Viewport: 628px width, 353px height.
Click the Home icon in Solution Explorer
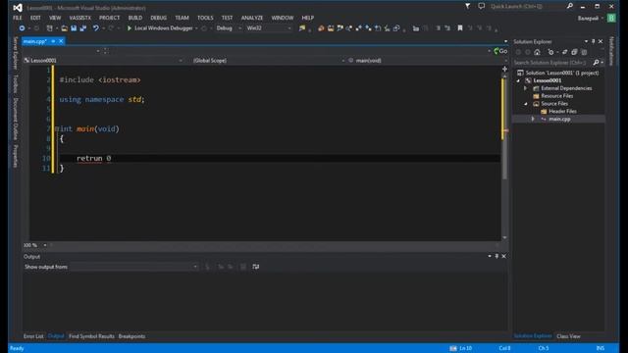coord(537,52)
